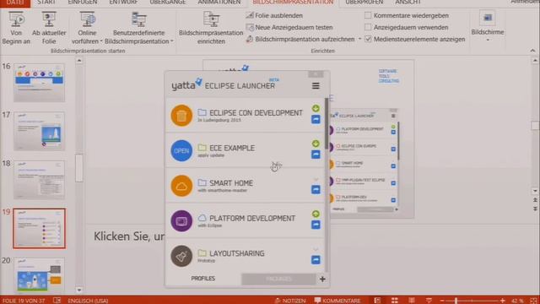Click ENGLISCH (USA) language indicator

(x=88, y=301)
